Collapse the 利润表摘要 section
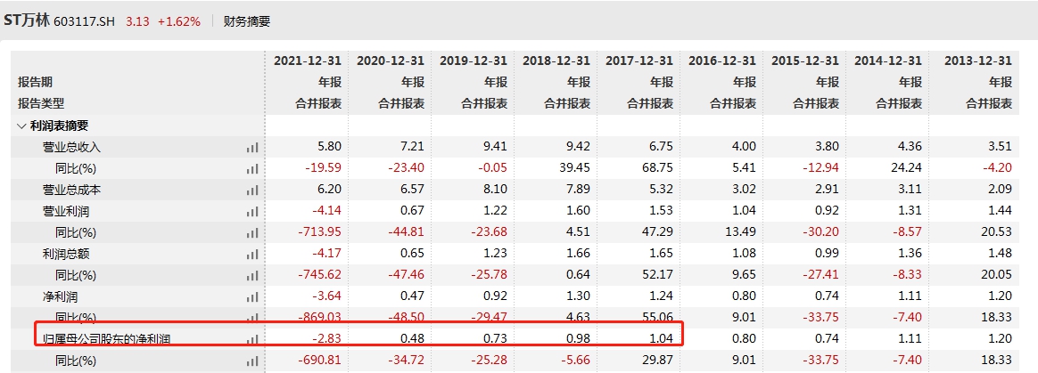The height and width of the screenshot is (373, 1038). [22, 126]
